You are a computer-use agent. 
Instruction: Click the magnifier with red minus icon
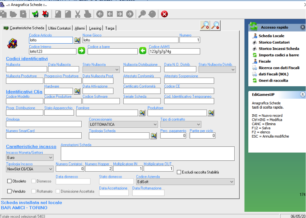click(x=215, y=25)
